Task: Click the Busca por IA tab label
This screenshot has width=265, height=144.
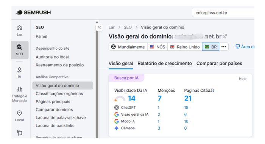Action: [x=126, y=78]
